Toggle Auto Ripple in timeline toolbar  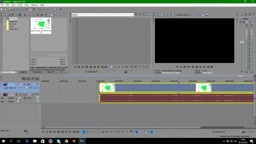tap(145, 132)
